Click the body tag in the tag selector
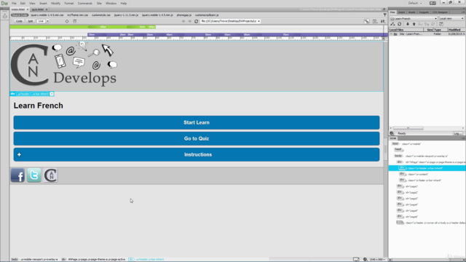This screenshot has width=466, height=262. pyautogui.click(x=15, y=259)
